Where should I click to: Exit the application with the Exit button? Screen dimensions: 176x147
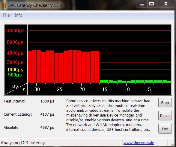pos(165,129)
